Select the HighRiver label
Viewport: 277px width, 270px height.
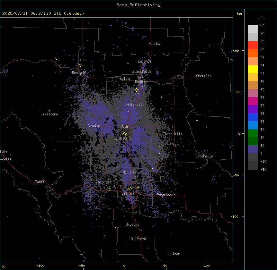click(x=138, y=238)
